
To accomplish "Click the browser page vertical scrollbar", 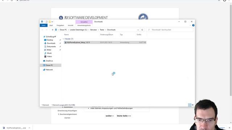I will [231, 50].
